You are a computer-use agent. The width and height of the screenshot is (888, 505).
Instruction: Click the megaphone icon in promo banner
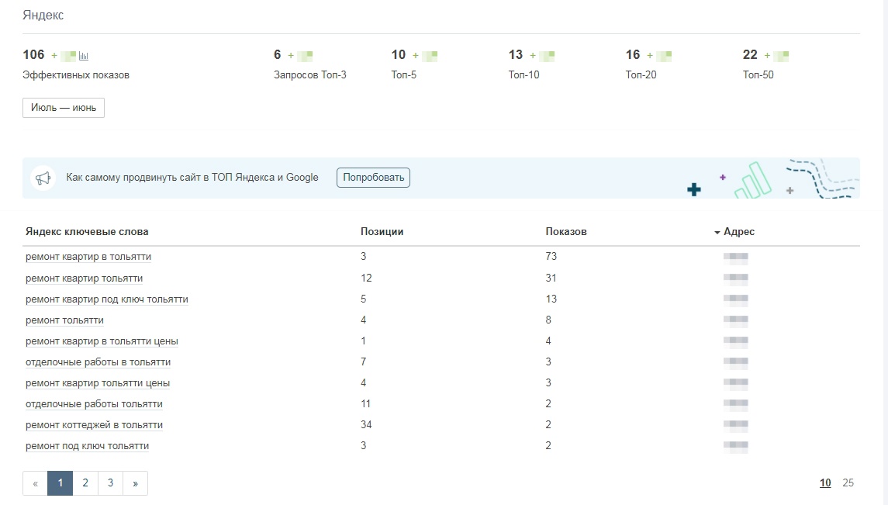pos(43,178)
